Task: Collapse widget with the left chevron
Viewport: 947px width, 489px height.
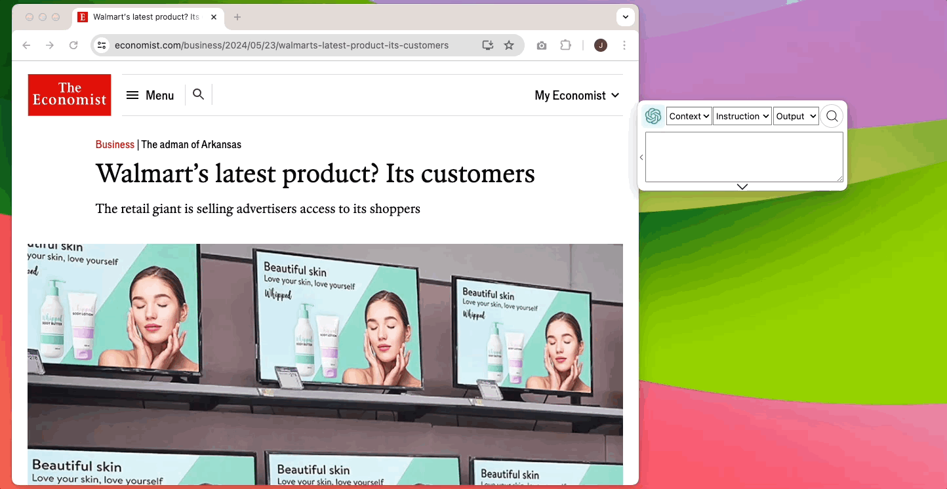Action: tap(641, 157)
